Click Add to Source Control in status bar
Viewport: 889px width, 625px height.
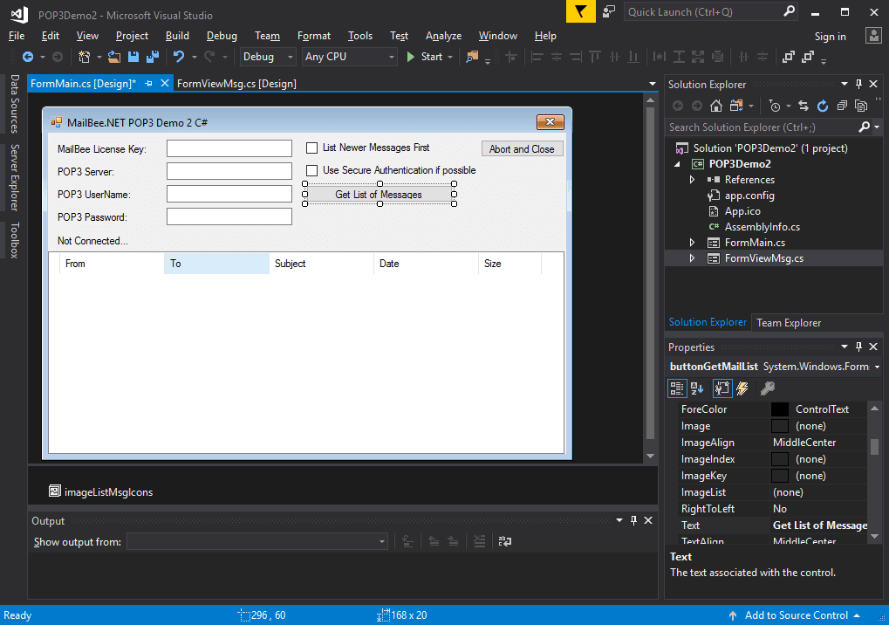[796, 615]
